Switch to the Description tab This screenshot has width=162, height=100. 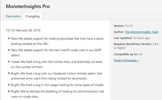point(13,16)
